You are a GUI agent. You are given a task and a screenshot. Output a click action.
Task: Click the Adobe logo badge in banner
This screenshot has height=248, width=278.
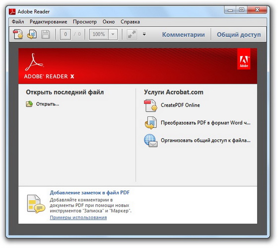(244, 59)
